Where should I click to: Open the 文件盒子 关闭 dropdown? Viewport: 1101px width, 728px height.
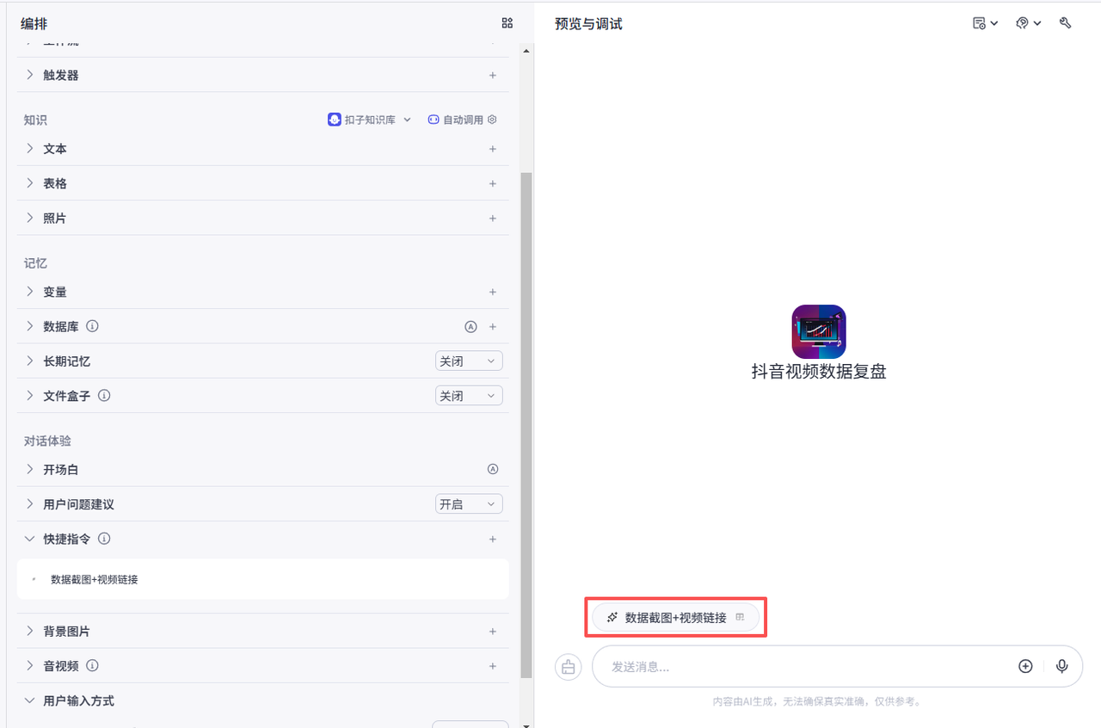click(x=469, y=396)
